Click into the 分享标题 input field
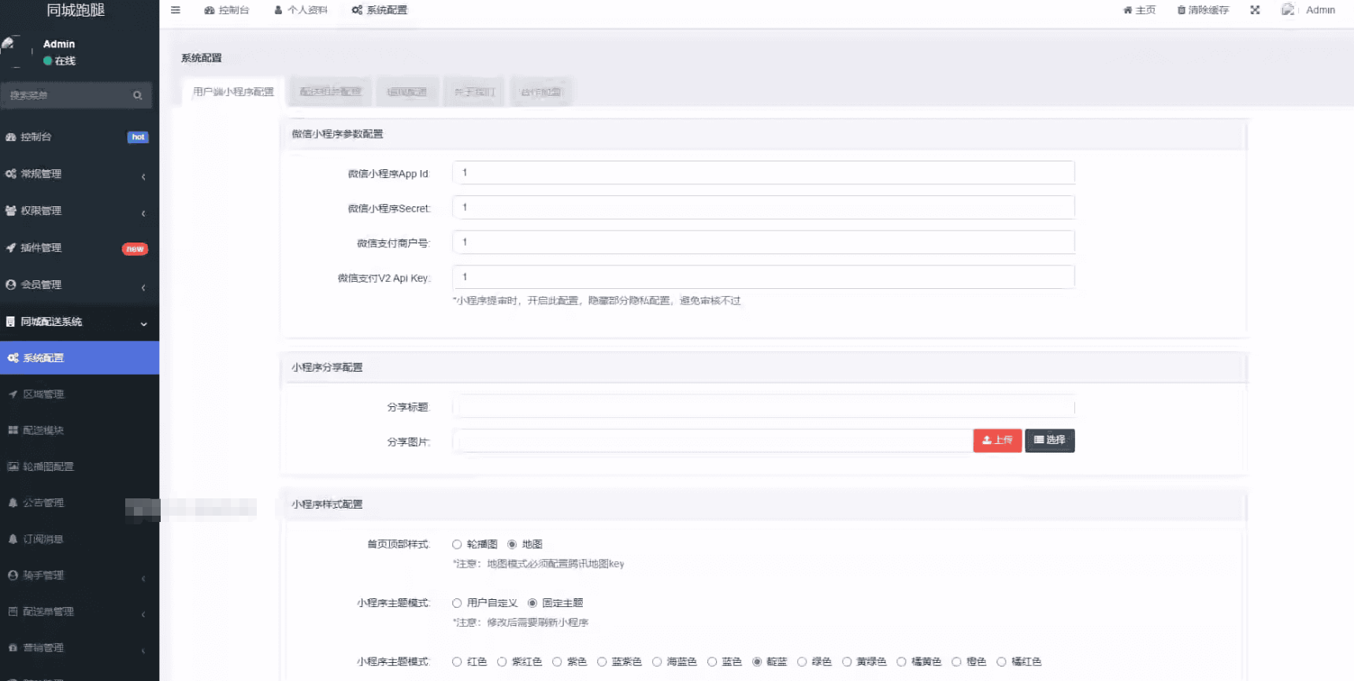This screenshot has height=681, width=1354. 763,407
